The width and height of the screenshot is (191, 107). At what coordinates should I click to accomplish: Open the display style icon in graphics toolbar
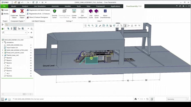tap(103, 26)
